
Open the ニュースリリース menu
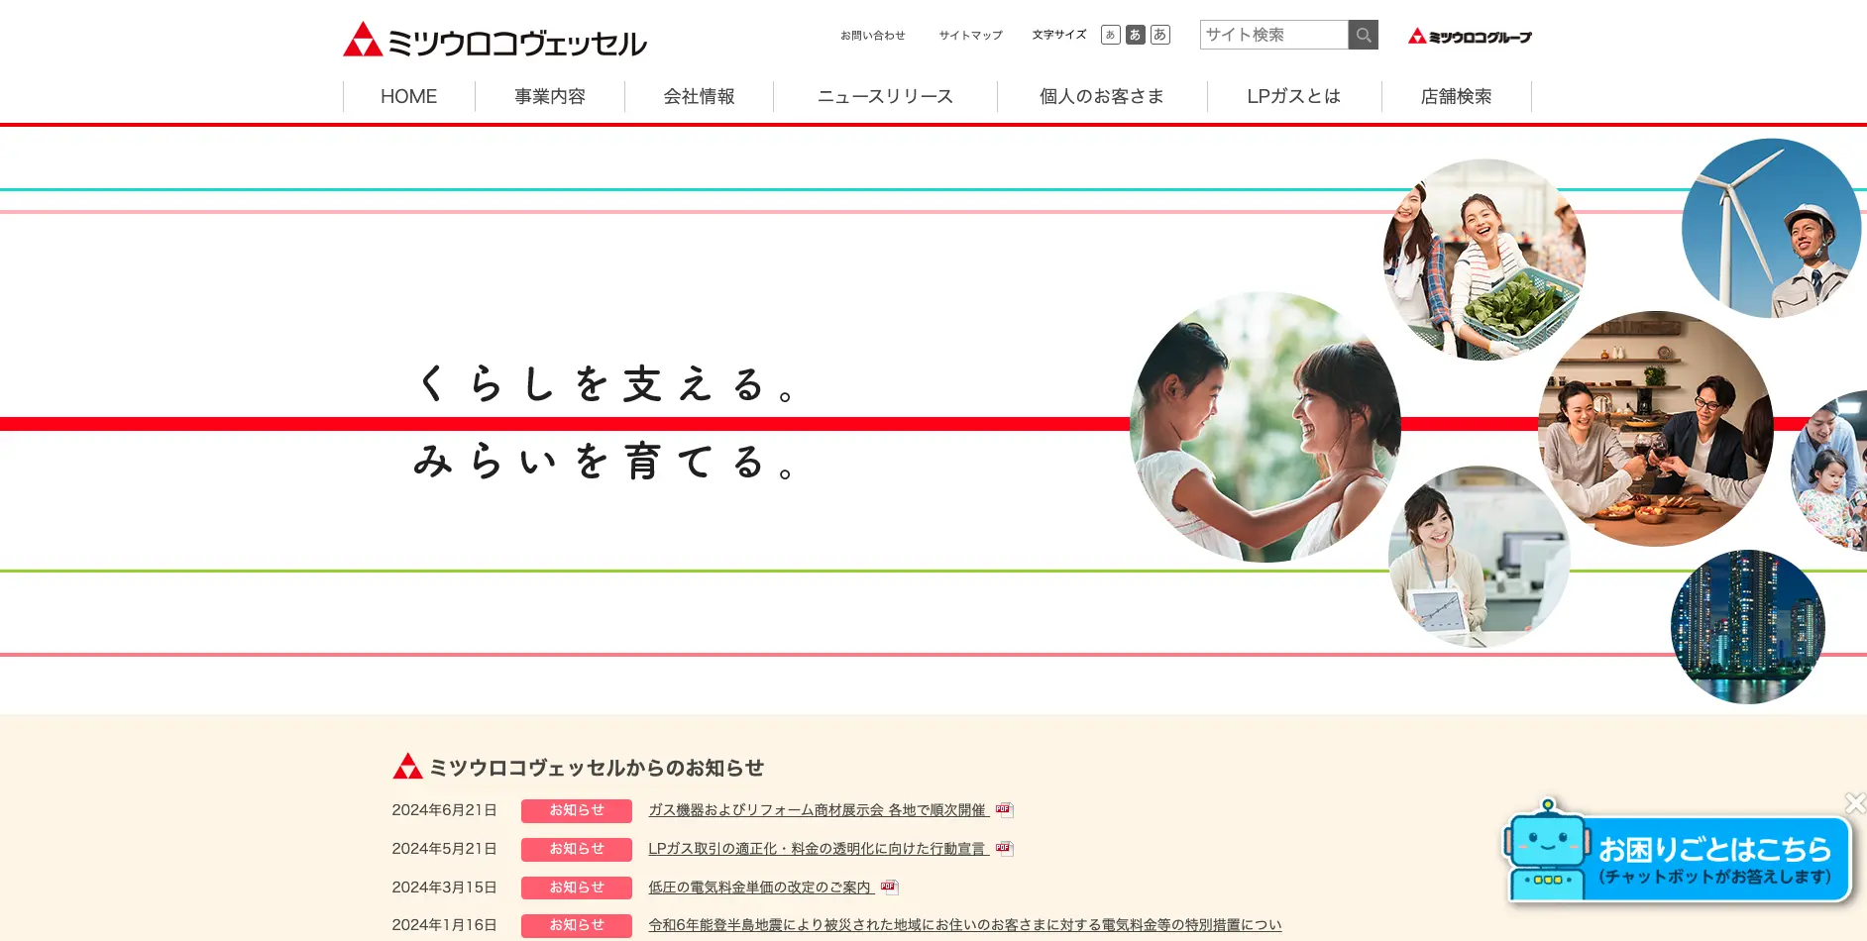click(x=885, y=96)
